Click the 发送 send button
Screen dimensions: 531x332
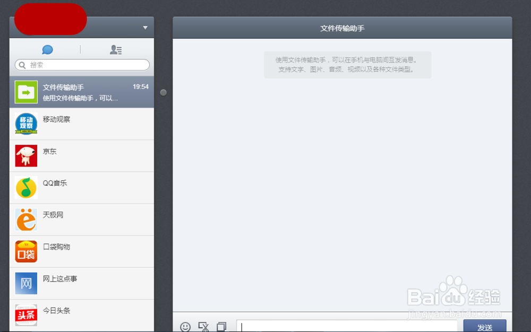[484, 327]
